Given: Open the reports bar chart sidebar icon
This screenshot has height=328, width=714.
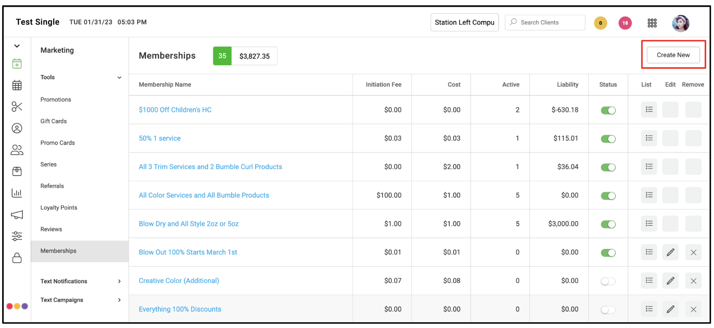Looking at the screenshot, I should [x=17, y=193].
